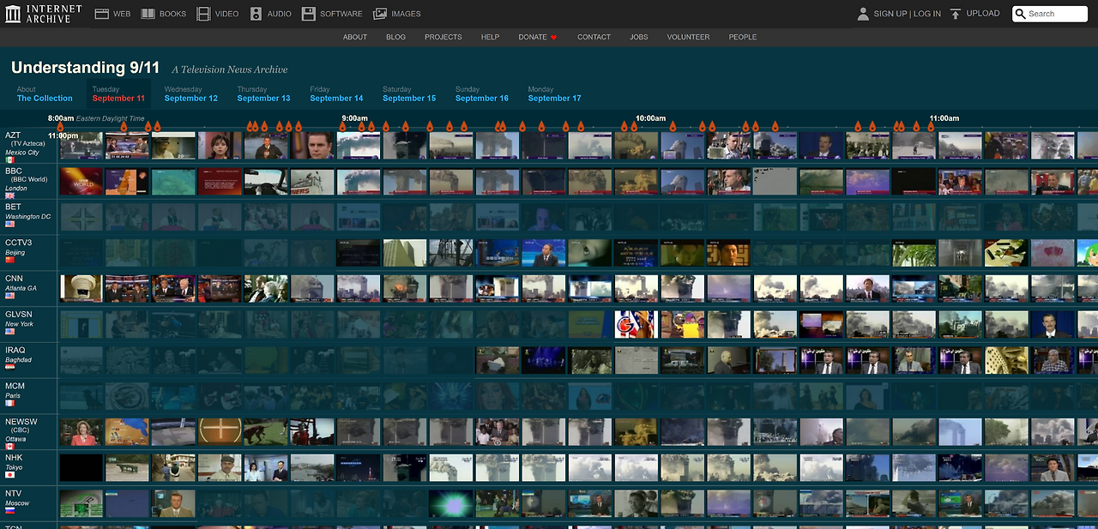This screenshot has width=1098, height=529.
Task: Open the BLOG navigation link
Action: (x=395, y=38)
